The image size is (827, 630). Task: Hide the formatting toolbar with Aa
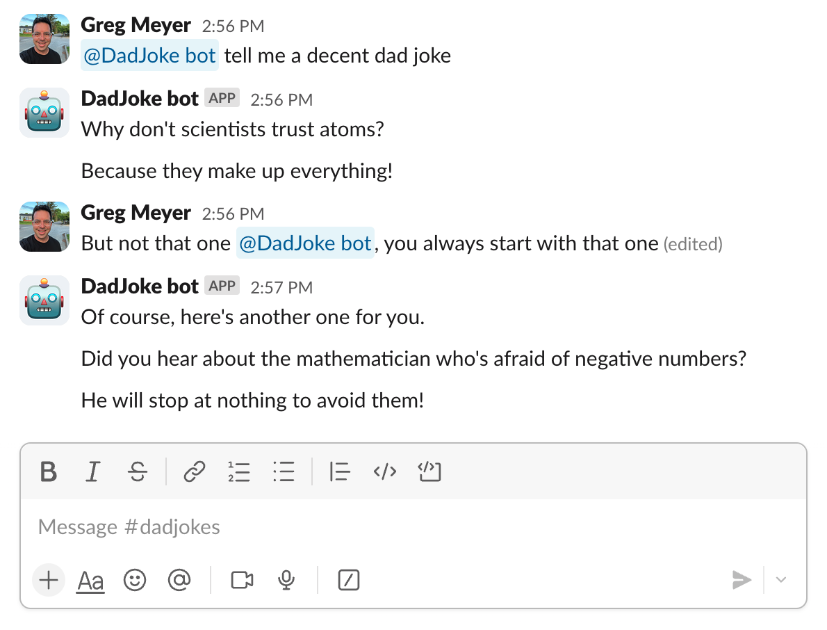(91, 580)
